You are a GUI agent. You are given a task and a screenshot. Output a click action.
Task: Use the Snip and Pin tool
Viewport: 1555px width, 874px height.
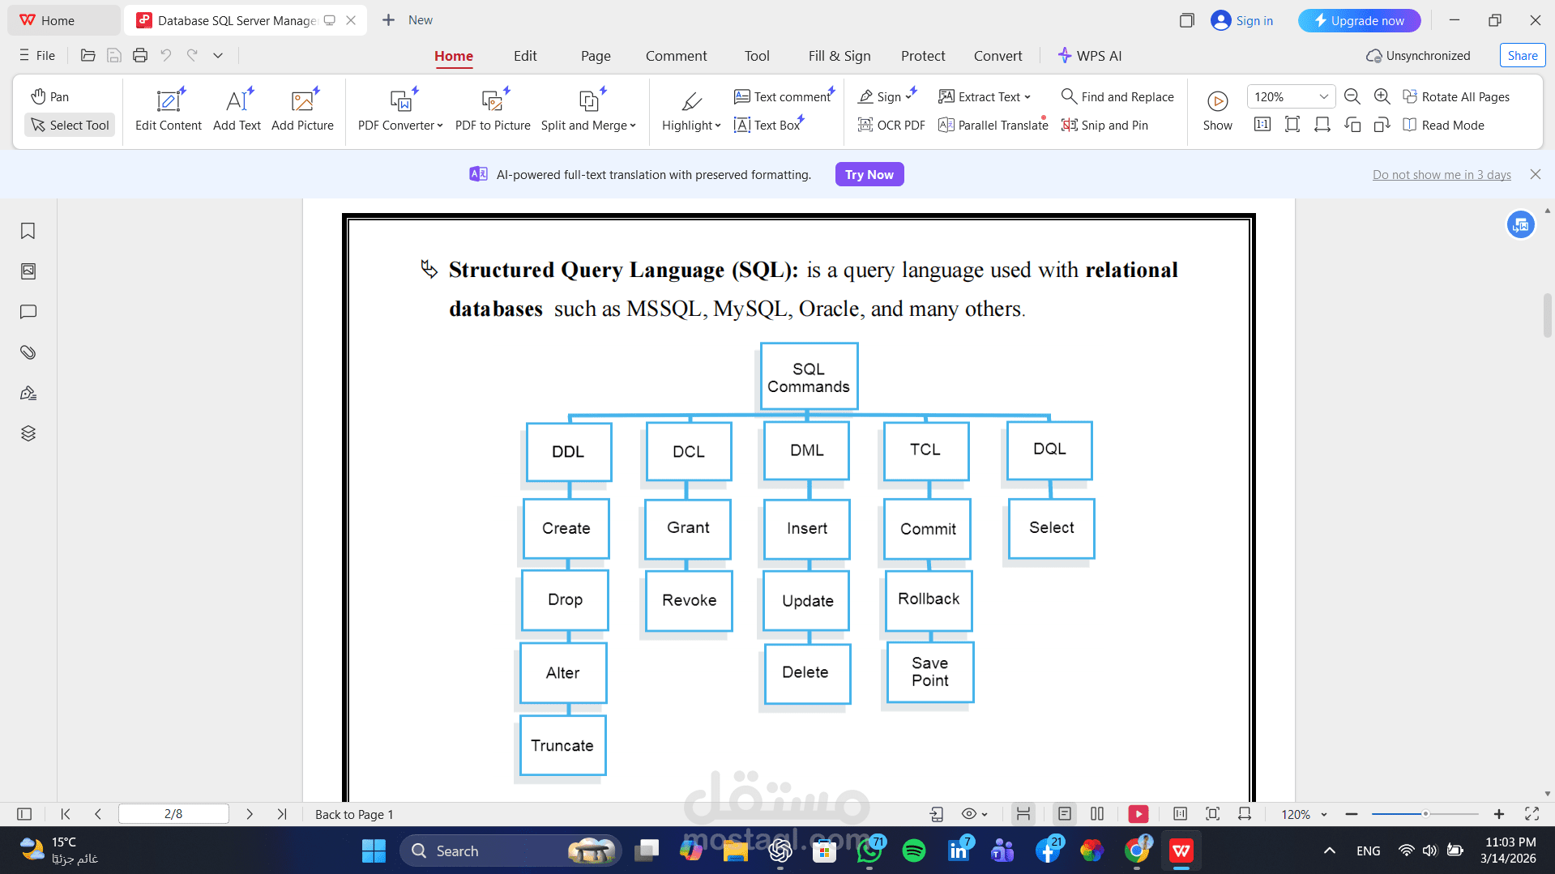tap(1104, 125)
